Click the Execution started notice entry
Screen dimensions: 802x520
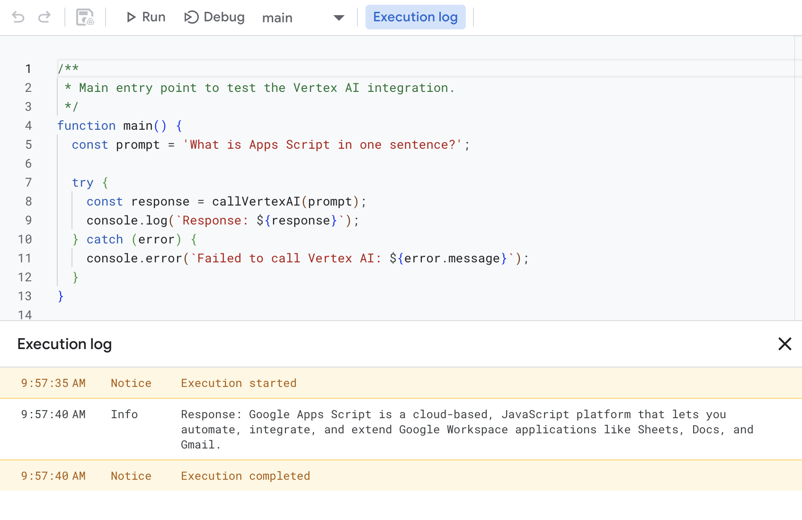click(238, 383)
